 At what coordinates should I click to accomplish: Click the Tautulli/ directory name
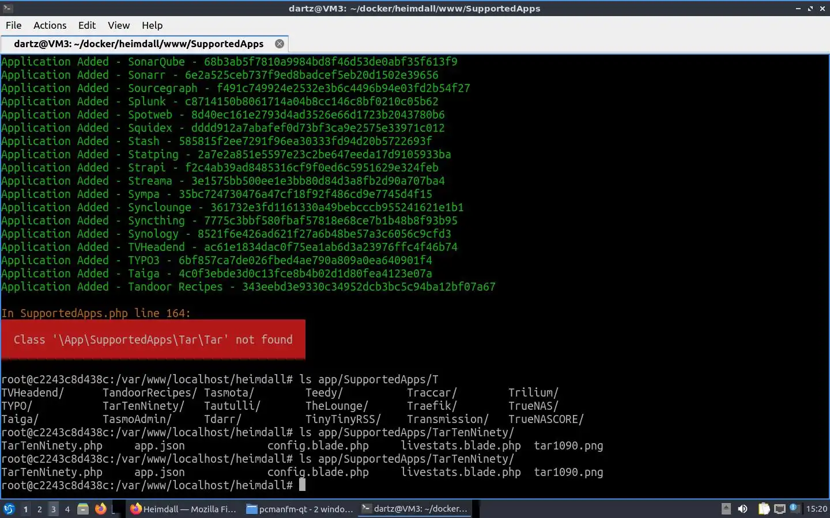point(232,406)
